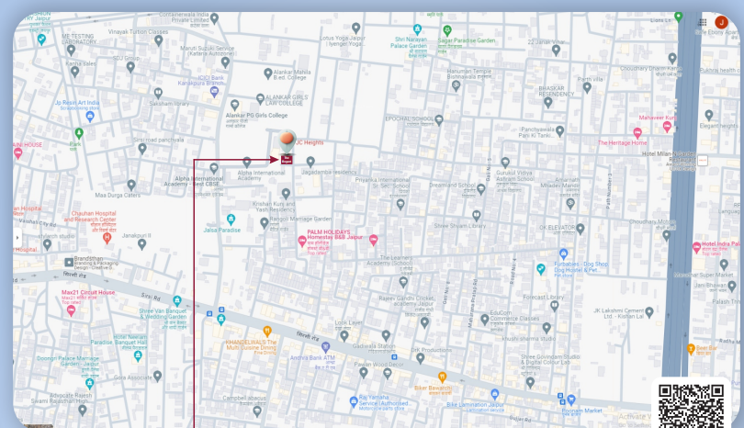Screen dimensions: 744x428
Task: Select the OK Elevator pin
Action: pyautogui.click(x=580, y=230)
